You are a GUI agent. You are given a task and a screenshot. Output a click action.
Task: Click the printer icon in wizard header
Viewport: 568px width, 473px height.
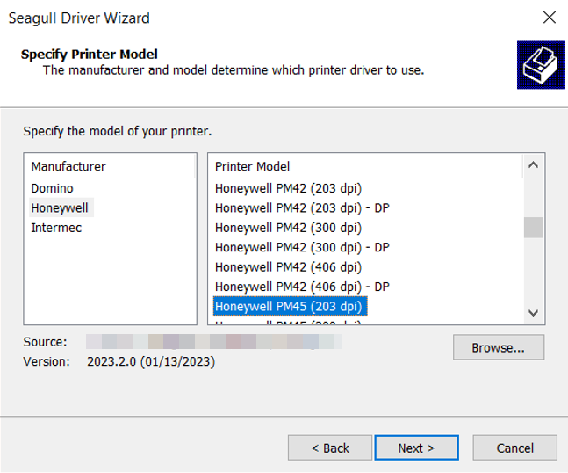pyautogui.click(x=541, y=65)
